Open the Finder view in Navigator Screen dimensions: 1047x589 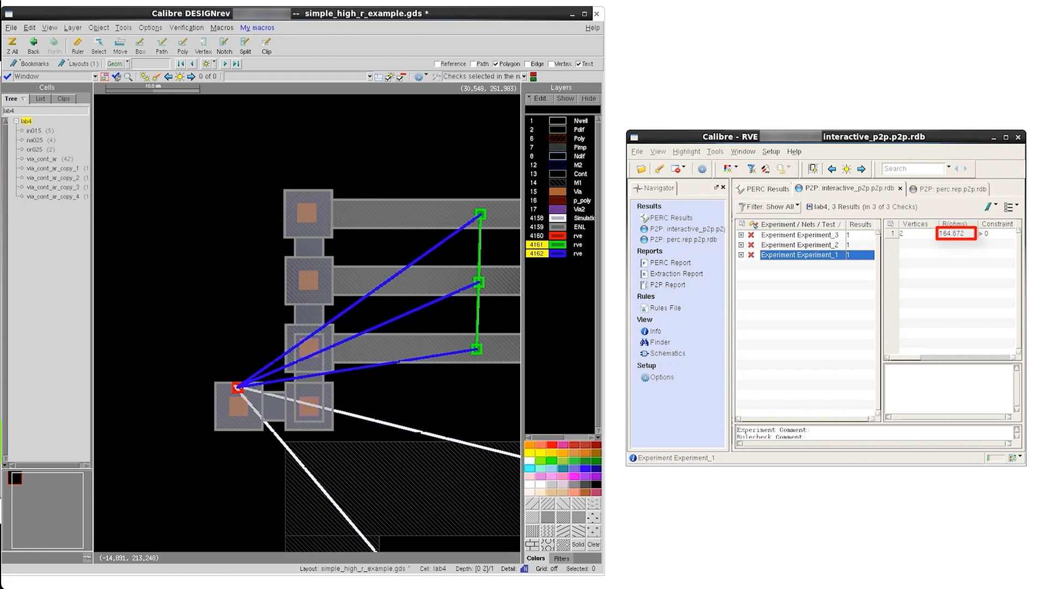tap(659, 342)
